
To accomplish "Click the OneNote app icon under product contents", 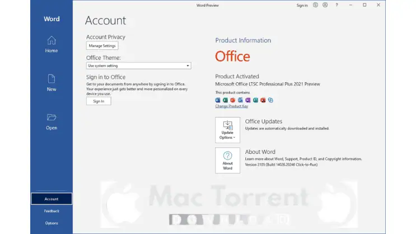I will coord(248,100).
